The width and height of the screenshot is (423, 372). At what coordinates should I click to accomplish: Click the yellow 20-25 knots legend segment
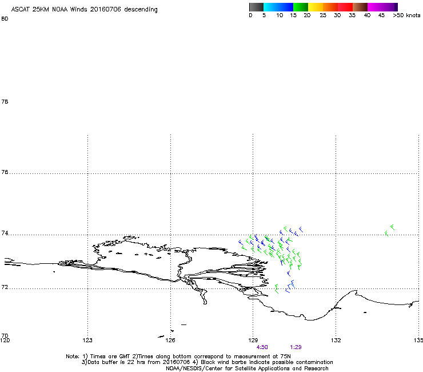(316, 7)
